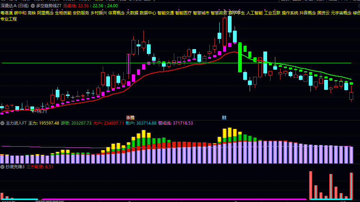Click the 主力吸货: 8.51 value

click(x=40, y=167)
